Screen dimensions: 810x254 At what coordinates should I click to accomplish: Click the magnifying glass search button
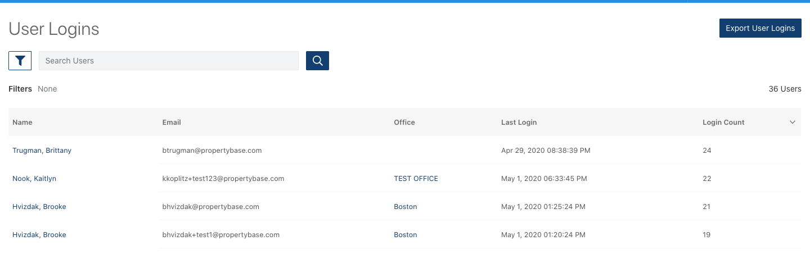click(x=317, y=61)
